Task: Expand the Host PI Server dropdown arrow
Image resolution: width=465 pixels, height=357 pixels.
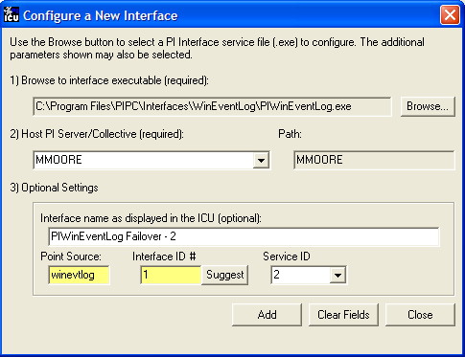Action: (x=261, y=160)
